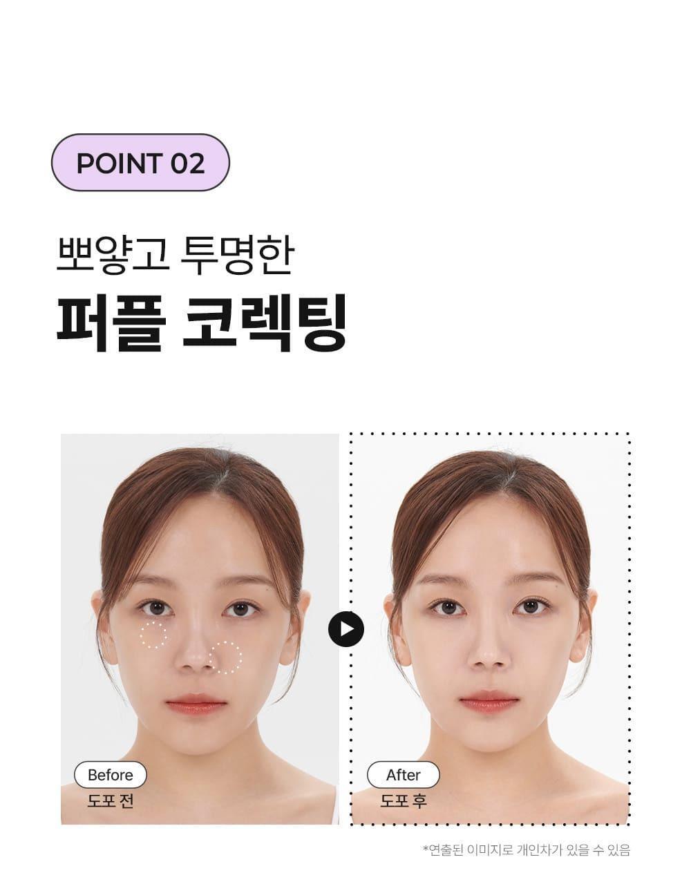Click the 도포 후 caption

403,801
